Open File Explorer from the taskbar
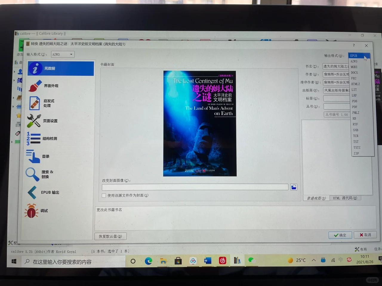This screenshot has width=382, height=286. click(163, 261)
